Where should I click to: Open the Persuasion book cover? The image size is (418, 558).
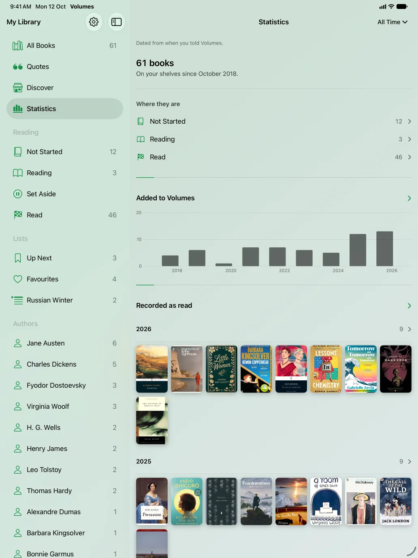(152, 502)
